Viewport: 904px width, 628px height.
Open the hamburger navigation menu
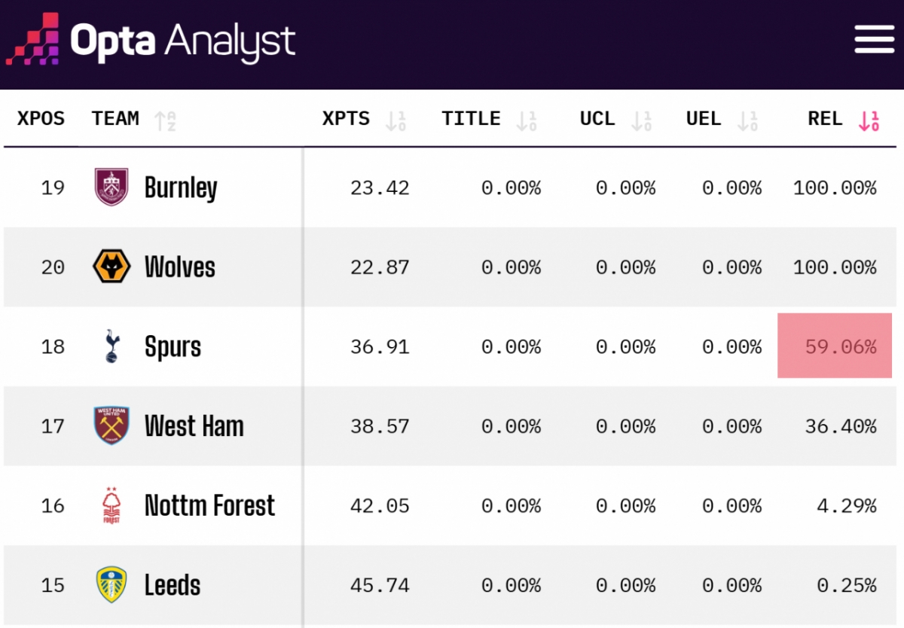[x=874, y=39]
